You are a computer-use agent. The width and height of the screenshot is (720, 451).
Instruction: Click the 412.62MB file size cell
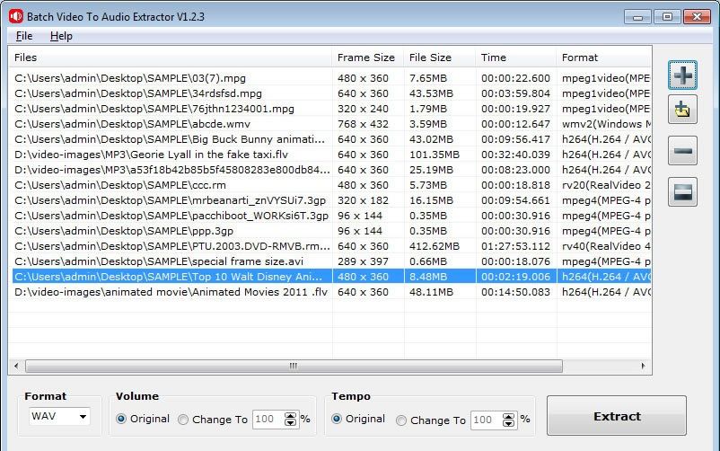tap(435, 246)
